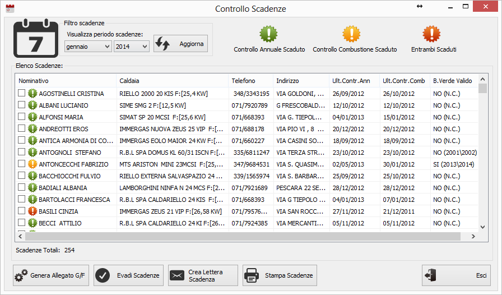This screenshot has width=502, height=295.
Task: Click green status icon for BADIALI ALBANIA
Action: click(x=32, y=187)
